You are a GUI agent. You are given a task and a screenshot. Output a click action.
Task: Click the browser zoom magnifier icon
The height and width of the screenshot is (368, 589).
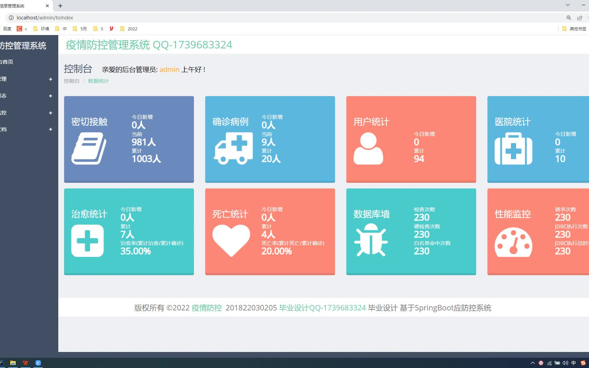pos(569,18)
